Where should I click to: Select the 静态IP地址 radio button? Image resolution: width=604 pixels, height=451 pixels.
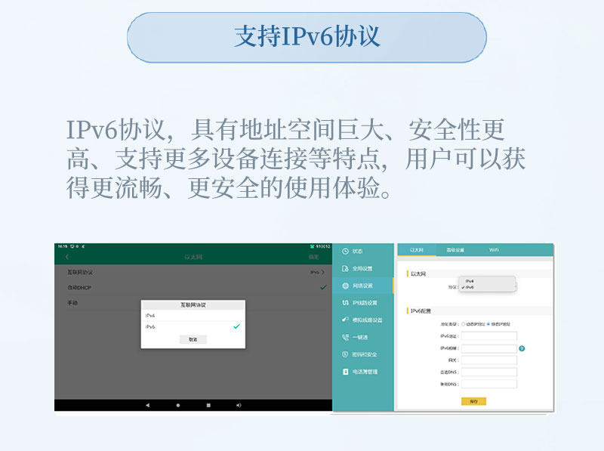coord(488,324)
